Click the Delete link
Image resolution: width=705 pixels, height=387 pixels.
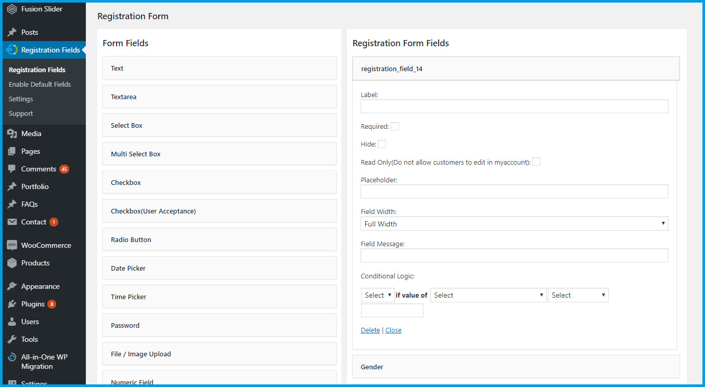(x=370, y=330)
